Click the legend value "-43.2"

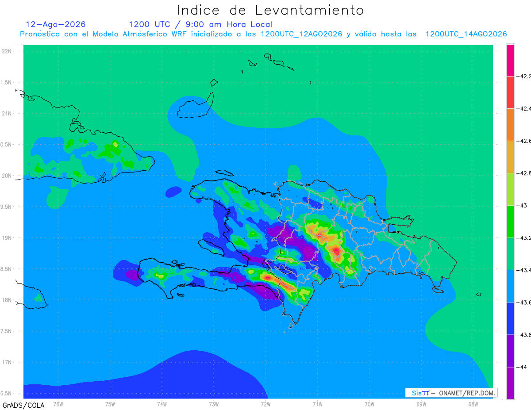point(524,238)
